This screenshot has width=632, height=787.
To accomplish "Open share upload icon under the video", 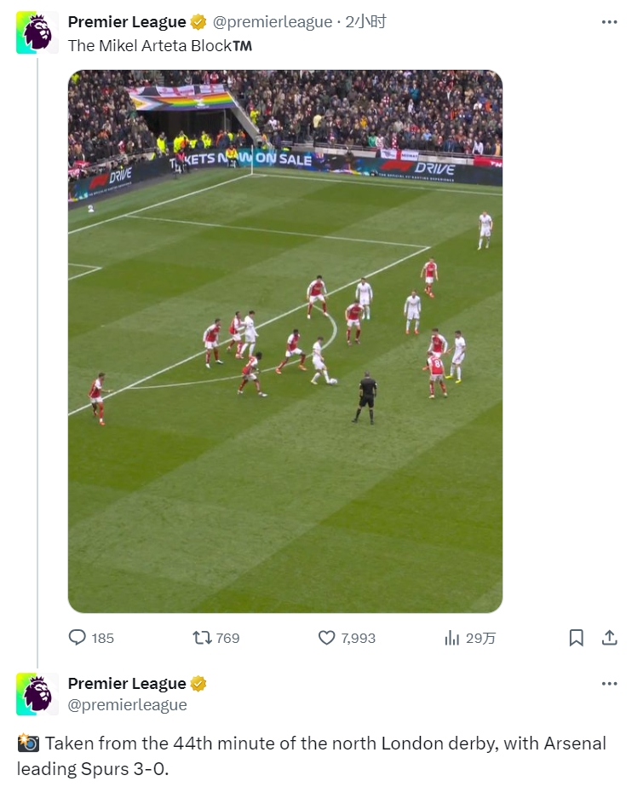I will point(609,638).
